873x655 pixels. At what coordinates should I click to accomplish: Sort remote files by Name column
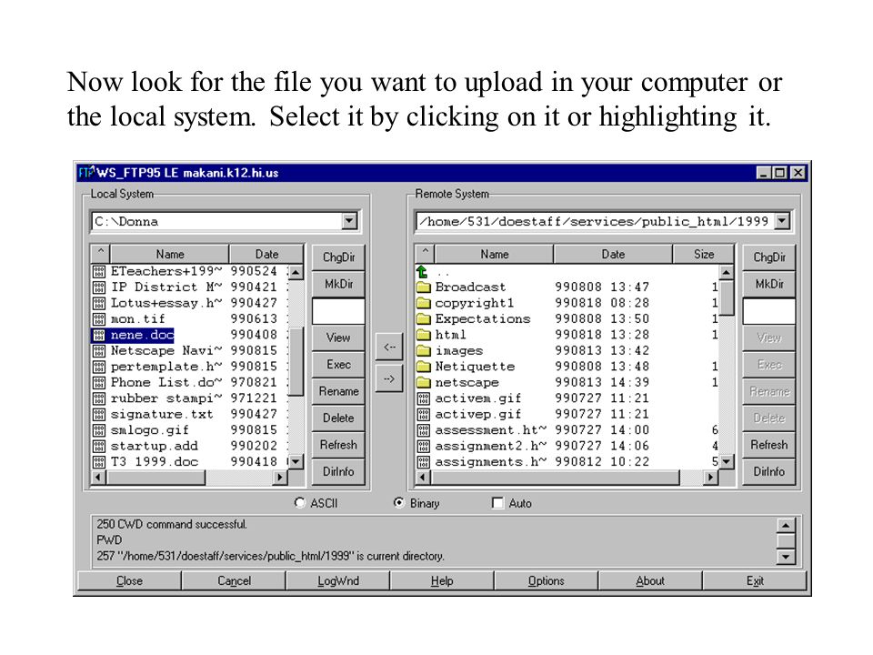click(495, 254)
